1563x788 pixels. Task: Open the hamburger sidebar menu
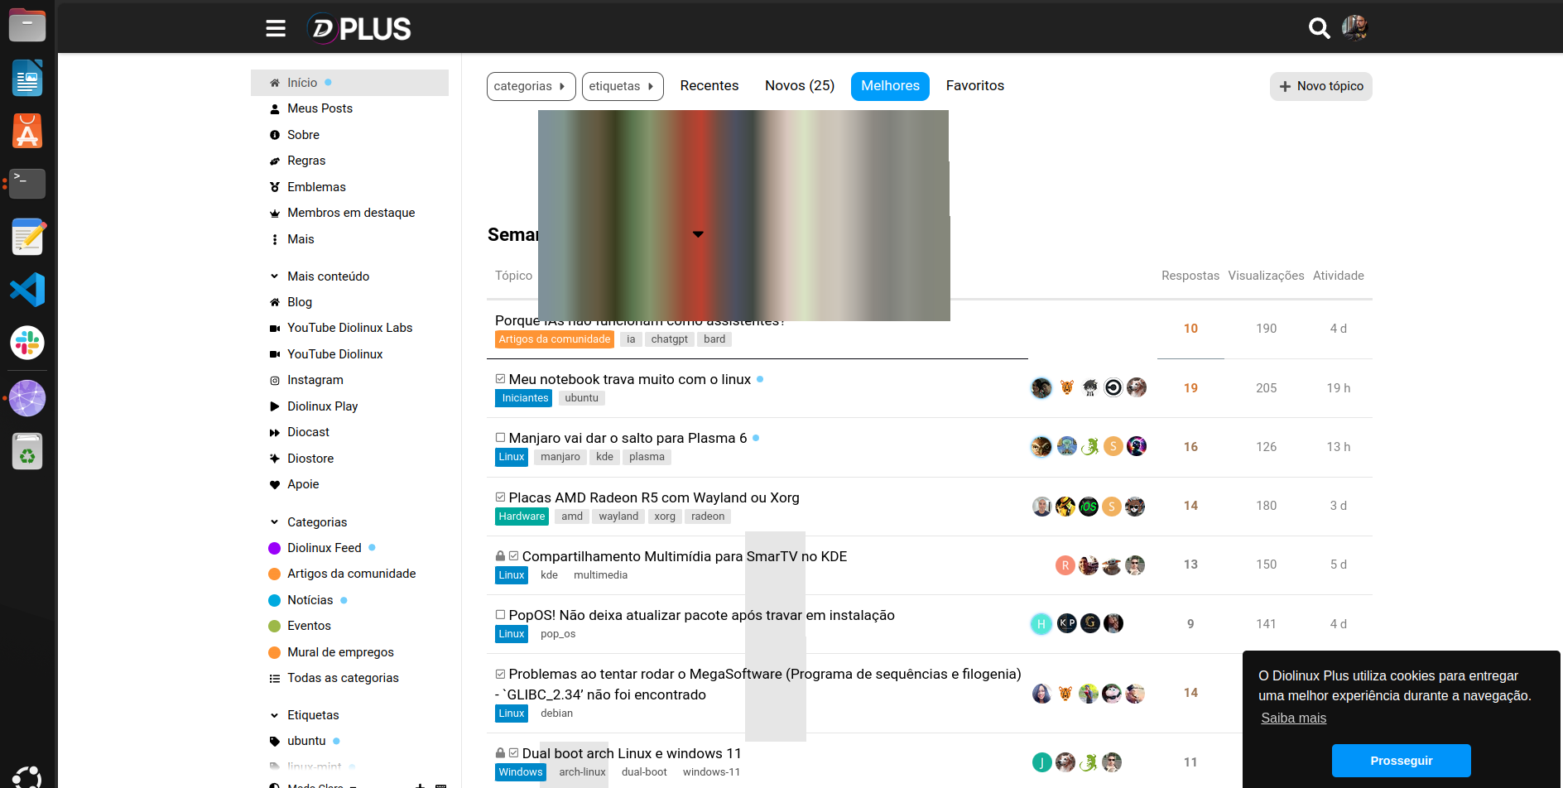[x=276, y=29]
